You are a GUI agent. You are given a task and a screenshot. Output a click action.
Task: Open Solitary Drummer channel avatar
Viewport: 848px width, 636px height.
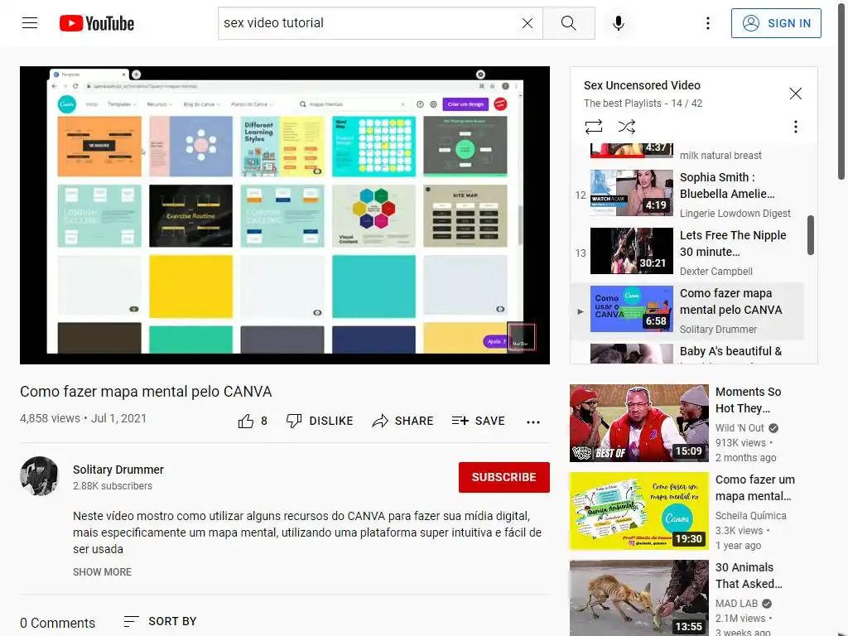click(39, 476)
